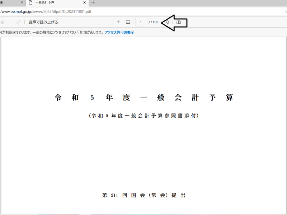Close the leftmost browser tab

click(x=22, y=3)
